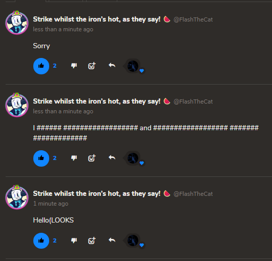Reply to the "Sorry" post
The image size is (272, 261).
pyautogui.click(x=112, y=66)
